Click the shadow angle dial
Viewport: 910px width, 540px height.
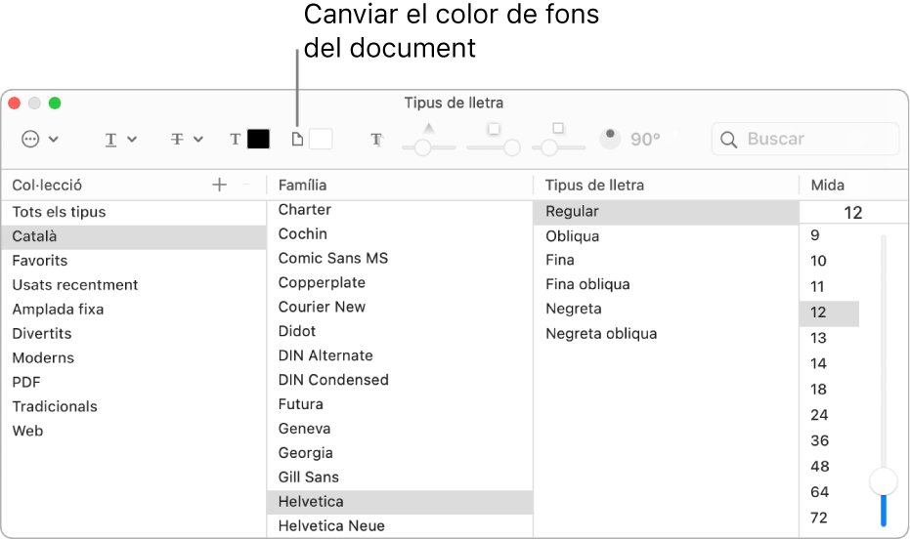[610, 139]
